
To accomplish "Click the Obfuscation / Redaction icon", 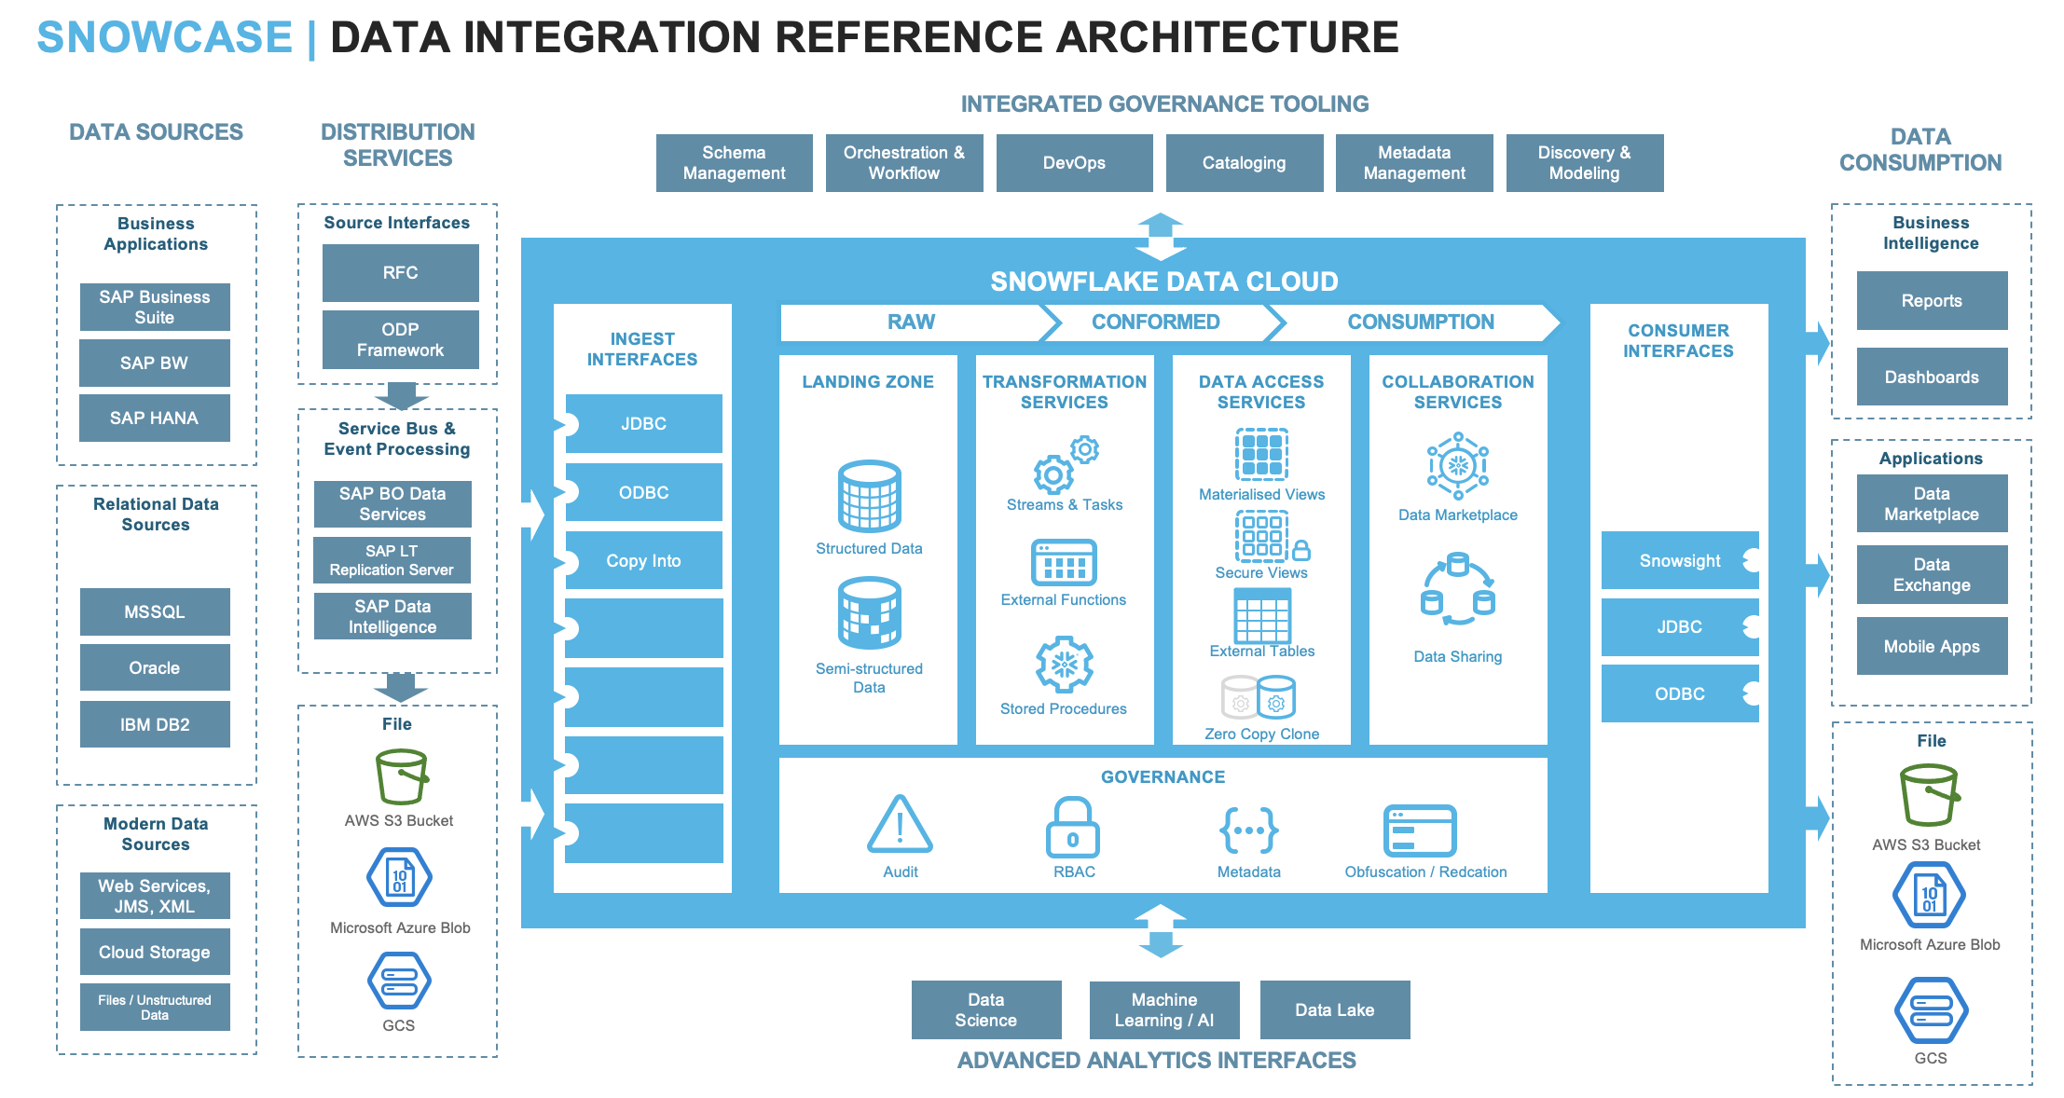I will click(1419, 830).
